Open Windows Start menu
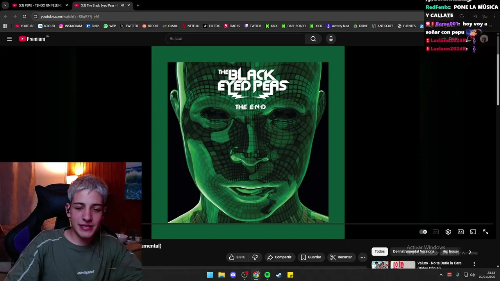 tap(210, 275)
